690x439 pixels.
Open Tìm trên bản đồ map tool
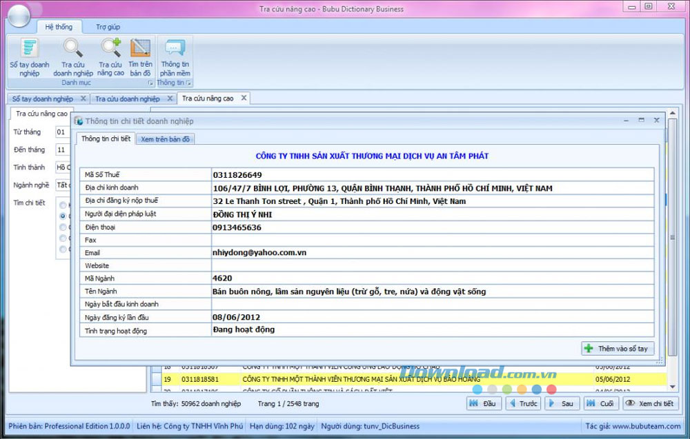pos(140,57)
